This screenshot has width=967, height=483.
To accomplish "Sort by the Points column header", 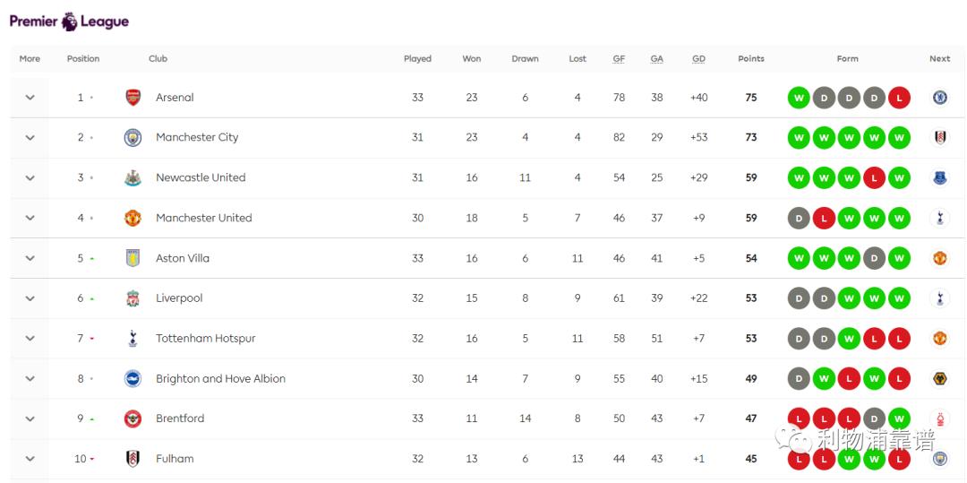I will (750, 59).
